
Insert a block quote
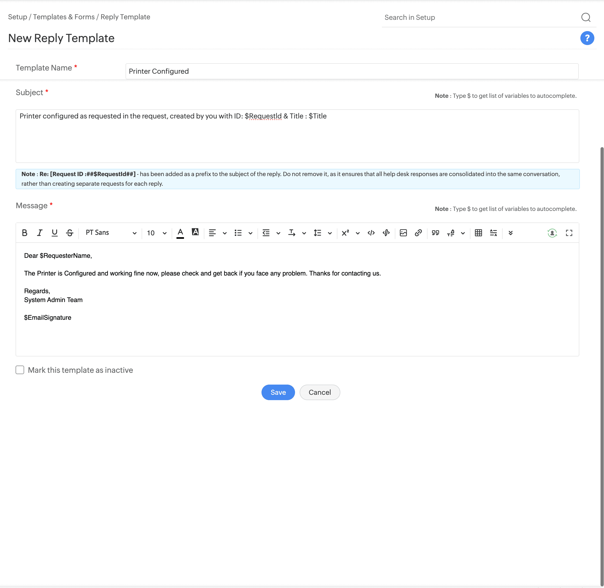pyautogui.click(x=435, y=233)
